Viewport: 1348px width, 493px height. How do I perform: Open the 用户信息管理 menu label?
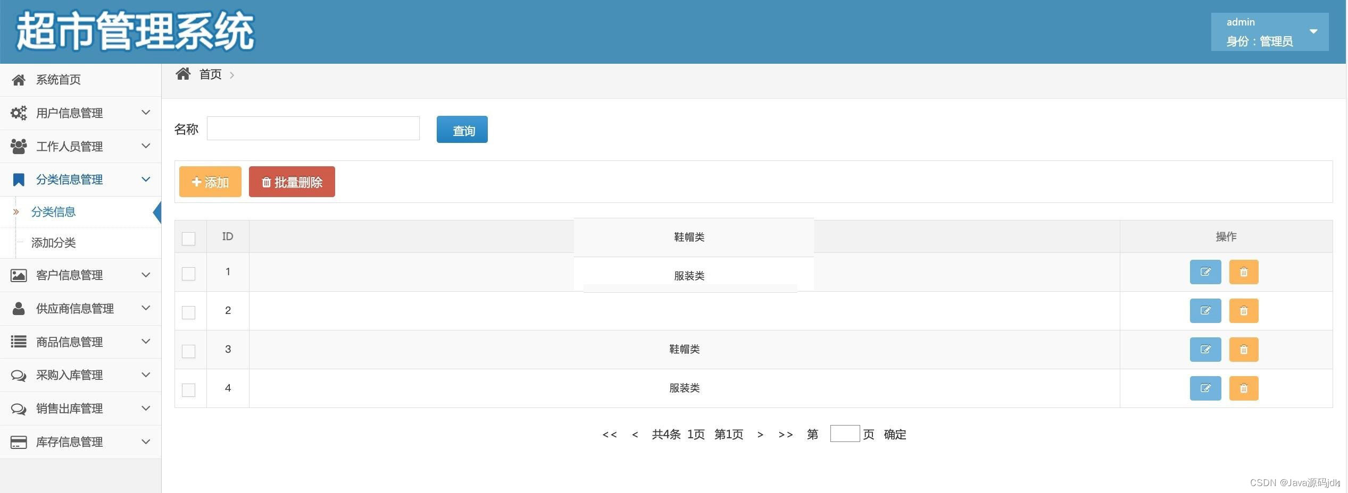click(x=70, y=113)
